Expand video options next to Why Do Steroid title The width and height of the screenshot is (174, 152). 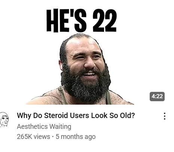165,116
